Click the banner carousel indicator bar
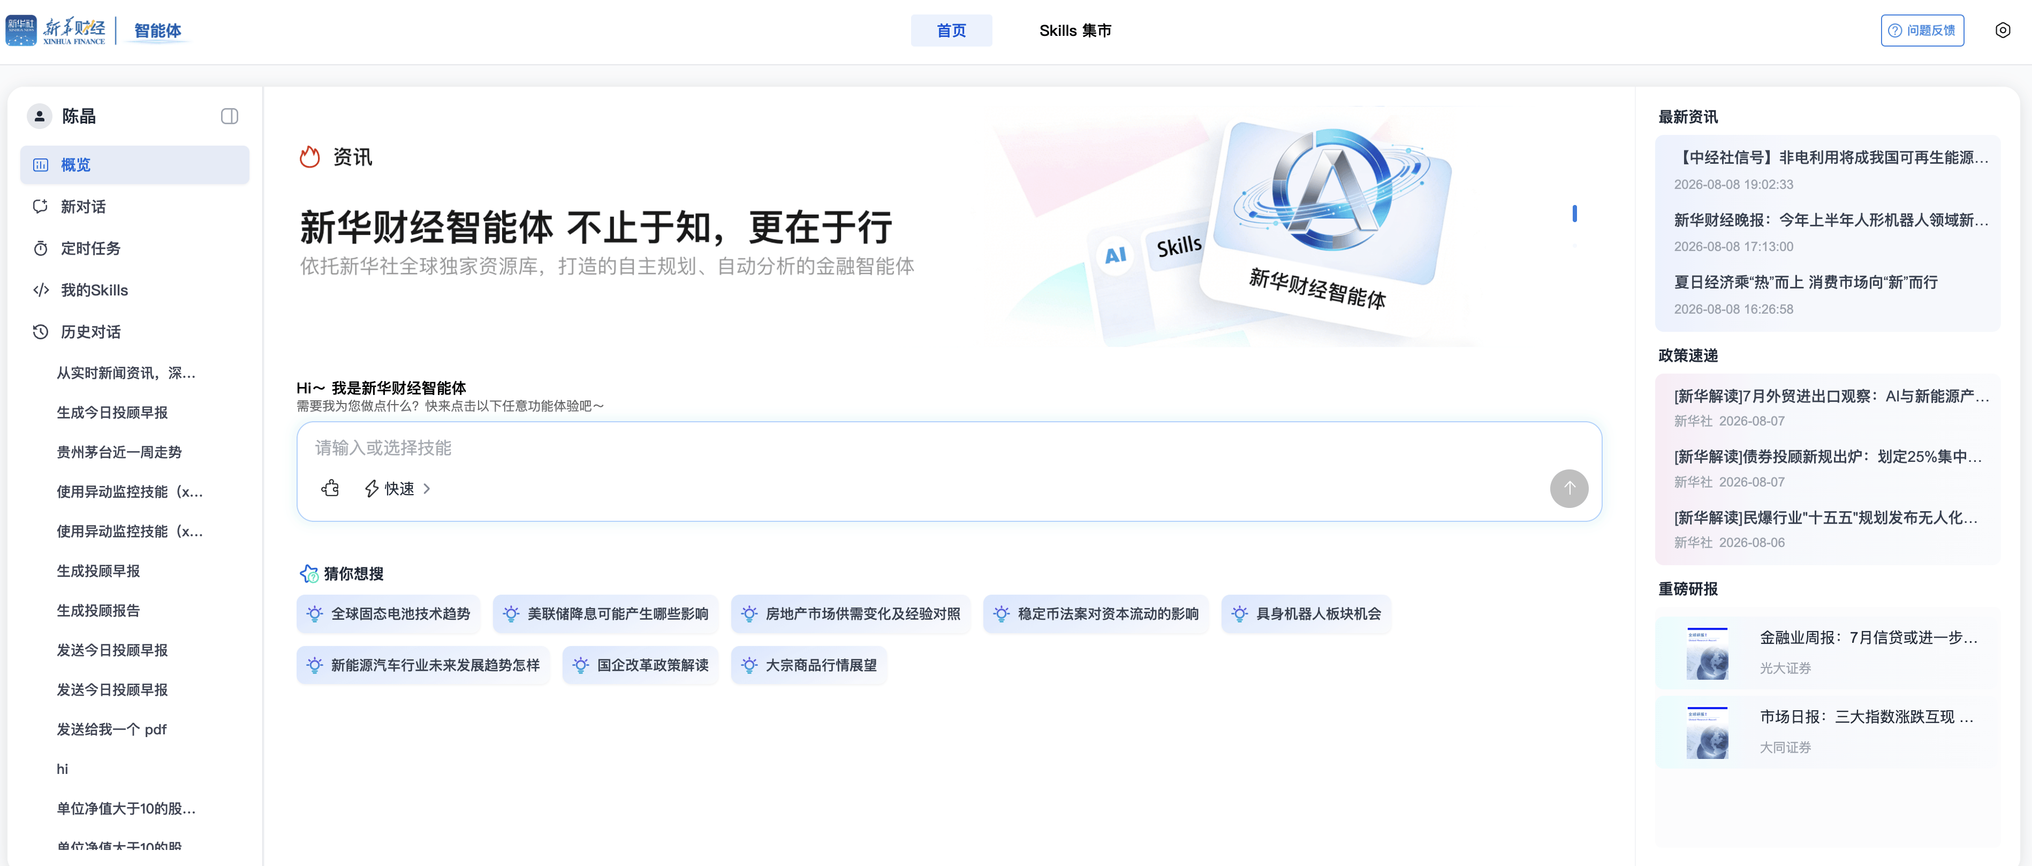The image size is (2032, 866). click(x=1574, y=213)
